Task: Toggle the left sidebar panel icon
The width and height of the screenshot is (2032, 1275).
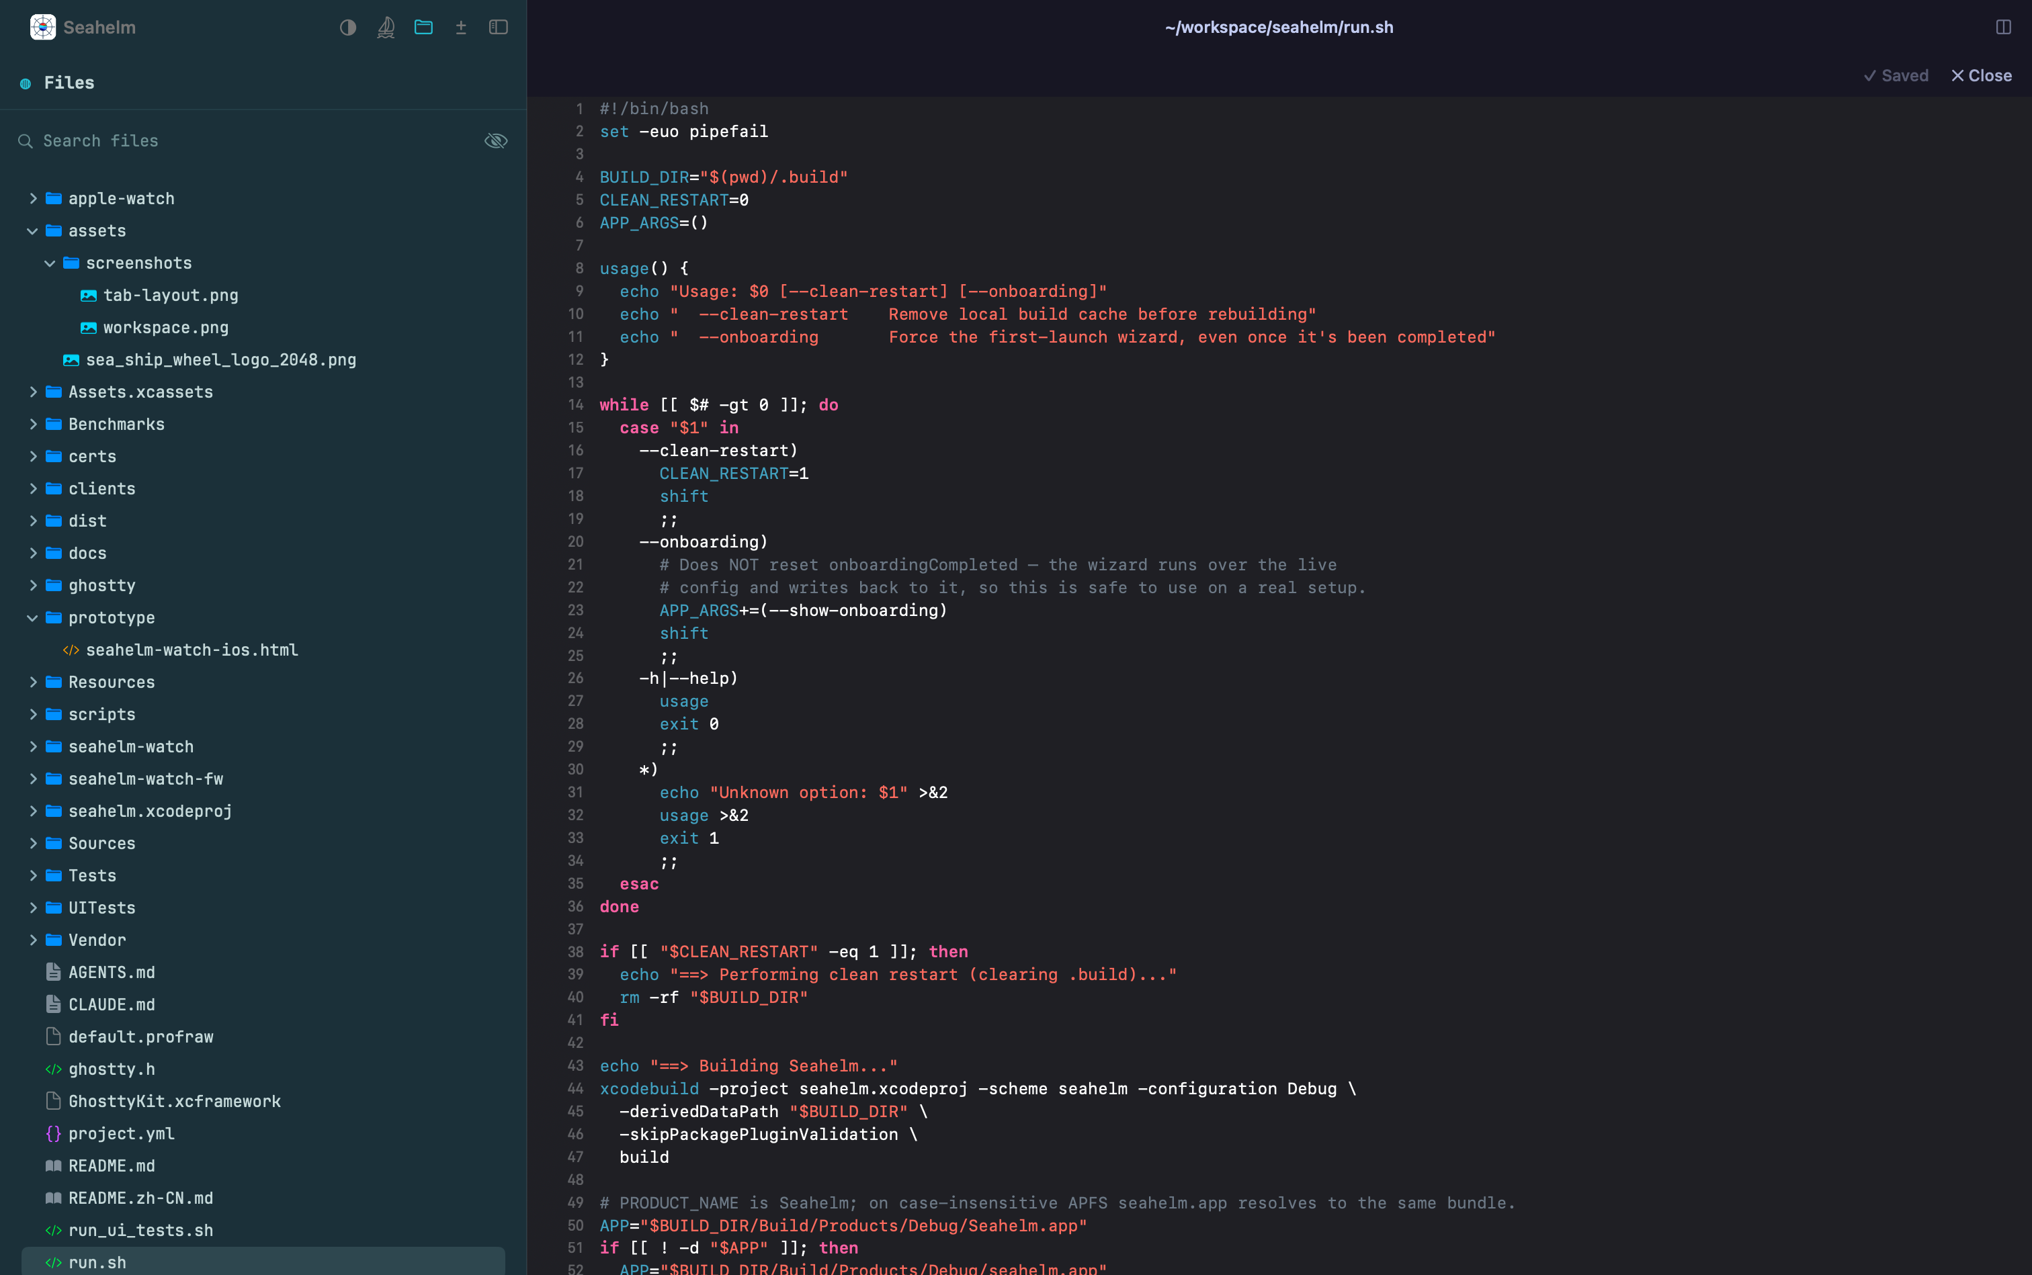Action: pyautogui.click(x=499, y=27)
